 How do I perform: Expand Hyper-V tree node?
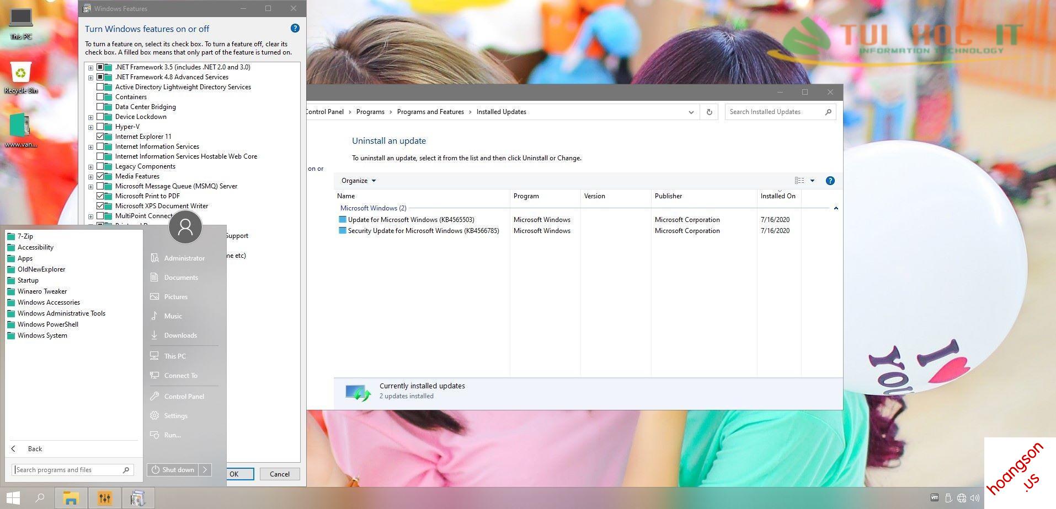90,127
